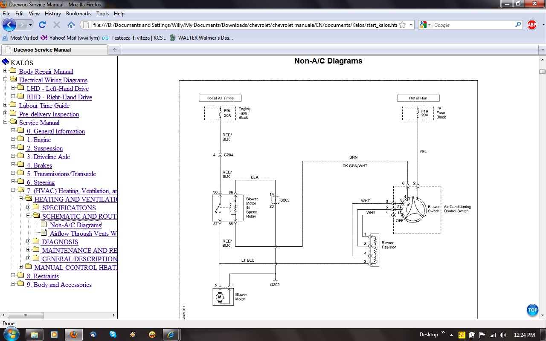The image size is (546, 341).
Task: Open Non-A/C Diagrams document icon
Action: coord(44,224)
